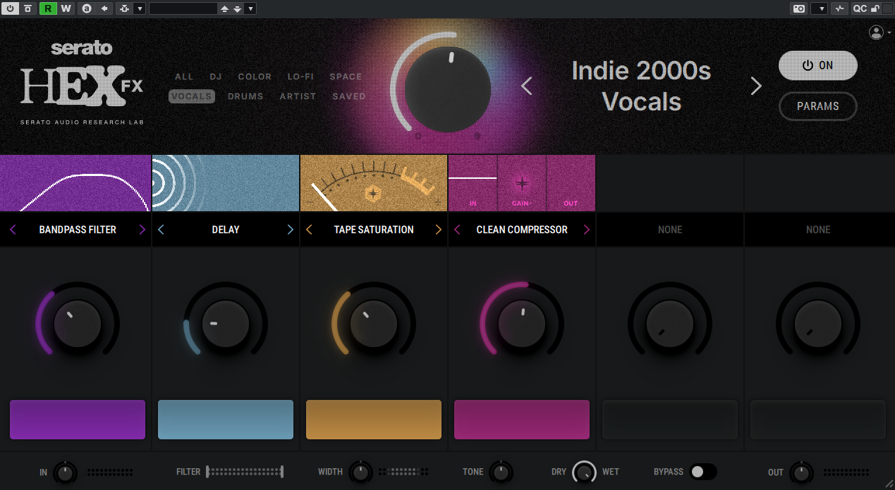Image resolution: width=895 pixels, height=490 pixels.
Task: Select previous effect before Tape Saturation
Action: click(309, 230)
